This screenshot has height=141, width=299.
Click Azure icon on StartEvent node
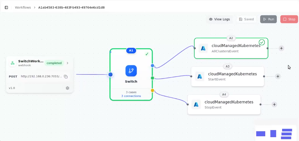(x=200, y=76)
